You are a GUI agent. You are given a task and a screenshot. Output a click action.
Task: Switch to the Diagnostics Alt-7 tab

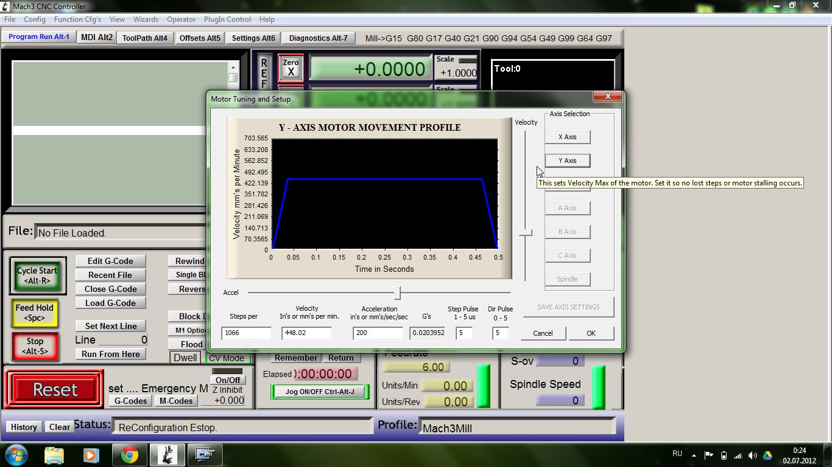point(318,38)
